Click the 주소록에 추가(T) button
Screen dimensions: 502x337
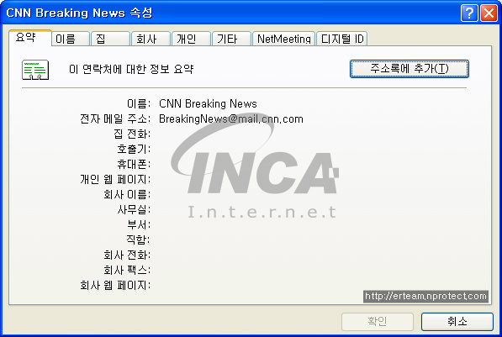click(410, 69)
